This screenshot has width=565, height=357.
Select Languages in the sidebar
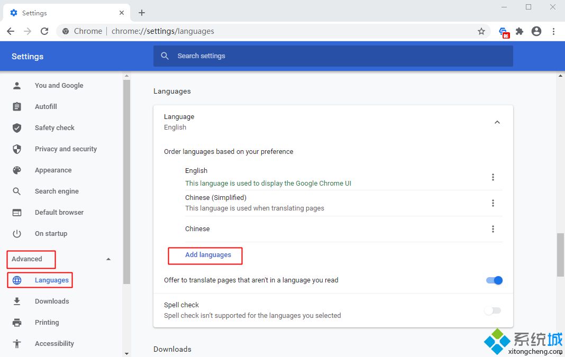(52, 280)
